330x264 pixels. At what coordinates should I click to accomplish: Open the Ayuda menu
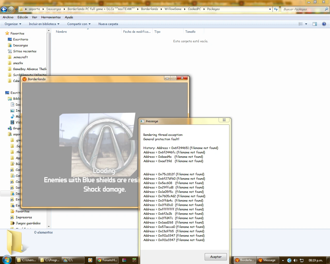click(x=69, y=17)
